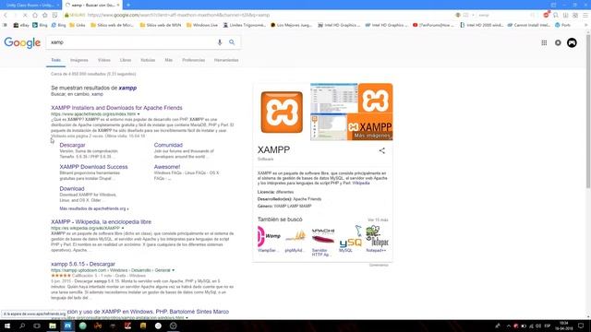This screenshot has height=332, width=591.
Task: Open the browser hamburger main menu
Action: click(585, 15)
